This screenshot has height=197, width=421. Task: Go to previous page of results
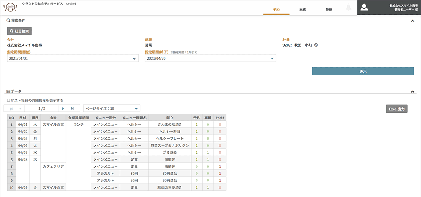click(x=20, y=109)
